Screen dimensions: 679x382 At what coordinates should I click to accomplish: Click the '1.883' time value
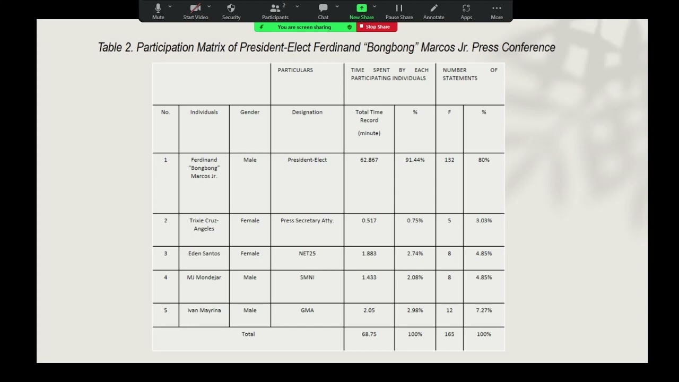(369, 253)
